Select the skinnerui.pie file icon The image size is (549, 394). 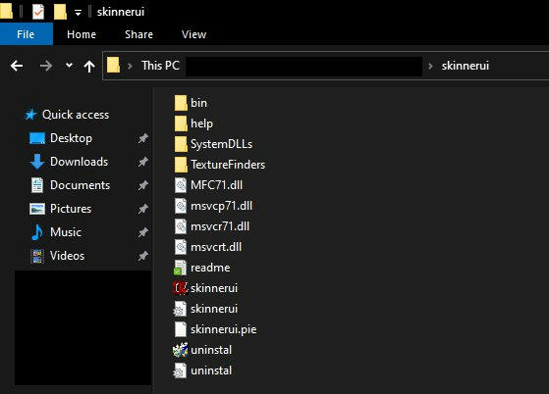181,329
